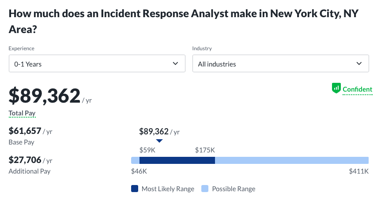Click the light blue possible range bar
The image size is (381, 200).
click(291, 160)
